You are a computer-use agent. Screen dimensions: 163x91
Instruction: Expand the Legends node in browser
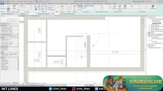(148, 33)
